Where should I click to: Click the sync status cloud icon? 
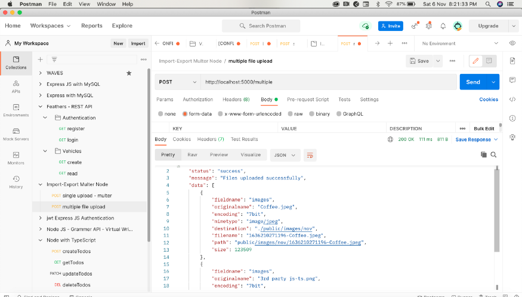(x=366, y=26)
